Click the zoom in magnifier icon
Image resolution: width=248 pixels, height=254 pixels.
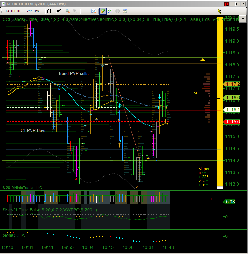[x=68, y=11]
